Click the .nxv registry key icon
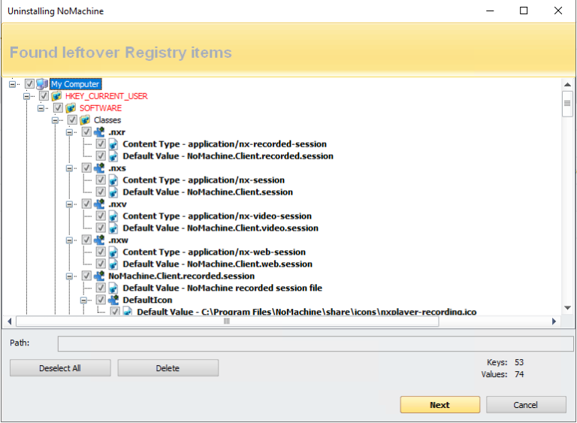The width and height of the screenshot is (577, 423). click(x=99, y=204)
